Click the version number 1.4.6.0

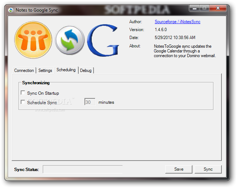(x=161, y=30)
